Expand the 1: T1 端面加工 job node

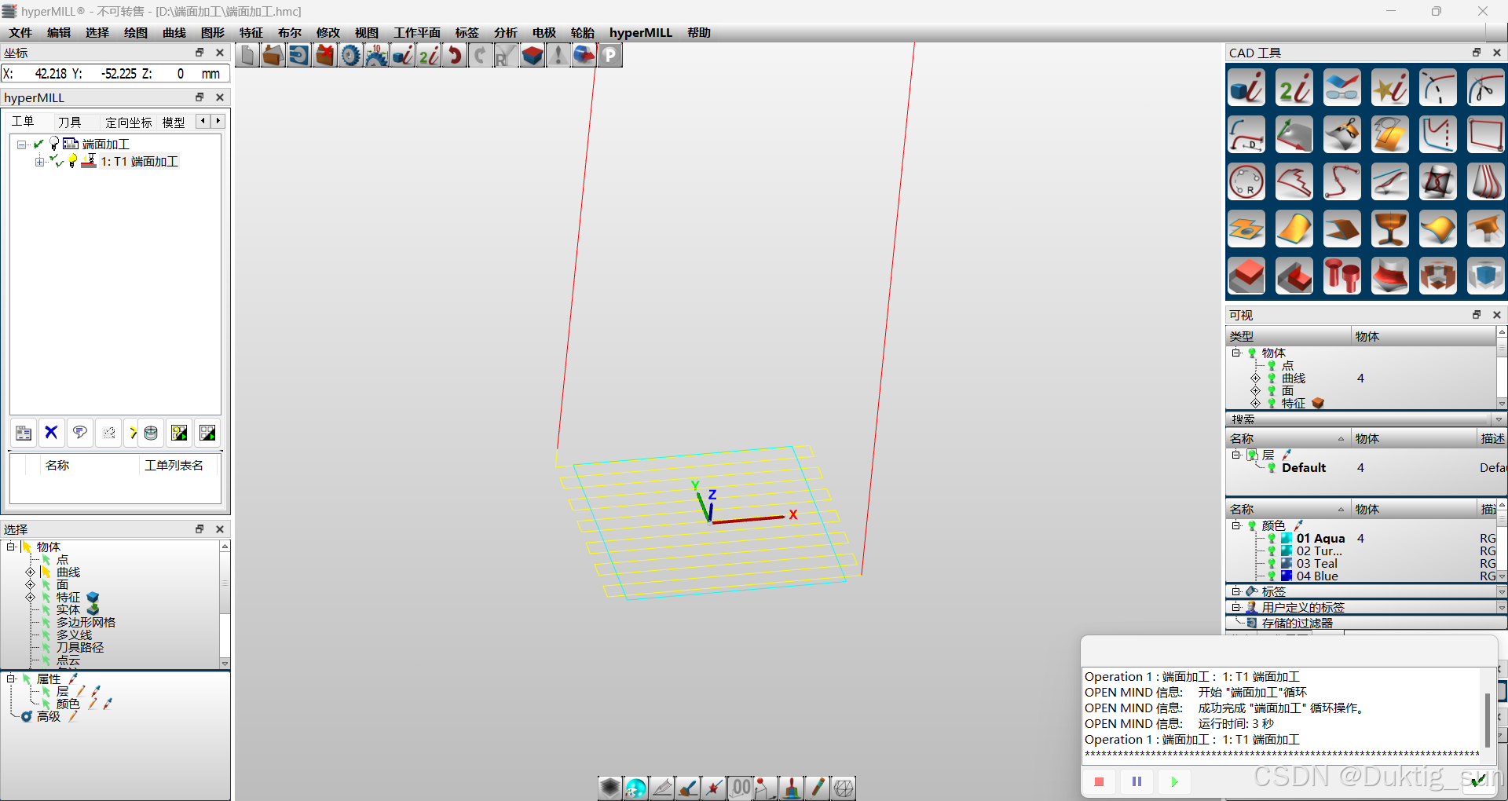pyautogui.click(x=39, y=162)
